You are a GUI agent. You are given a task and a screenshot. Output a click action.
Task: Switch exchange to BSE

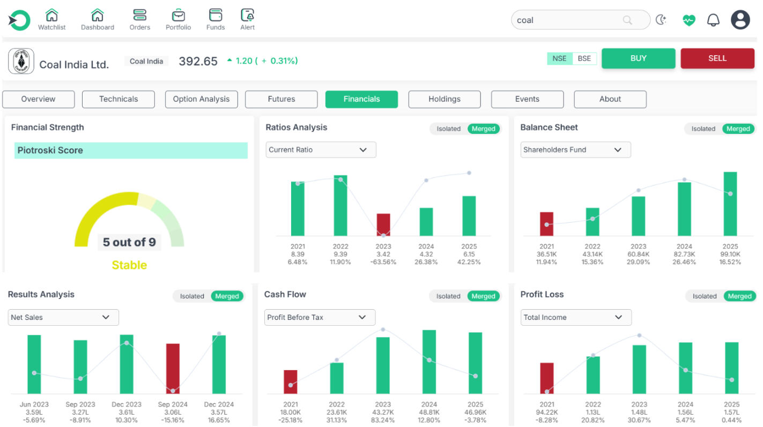(x=584, y=58)
